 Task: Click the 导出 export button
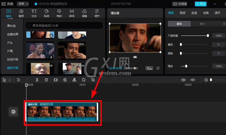(201, 4)
